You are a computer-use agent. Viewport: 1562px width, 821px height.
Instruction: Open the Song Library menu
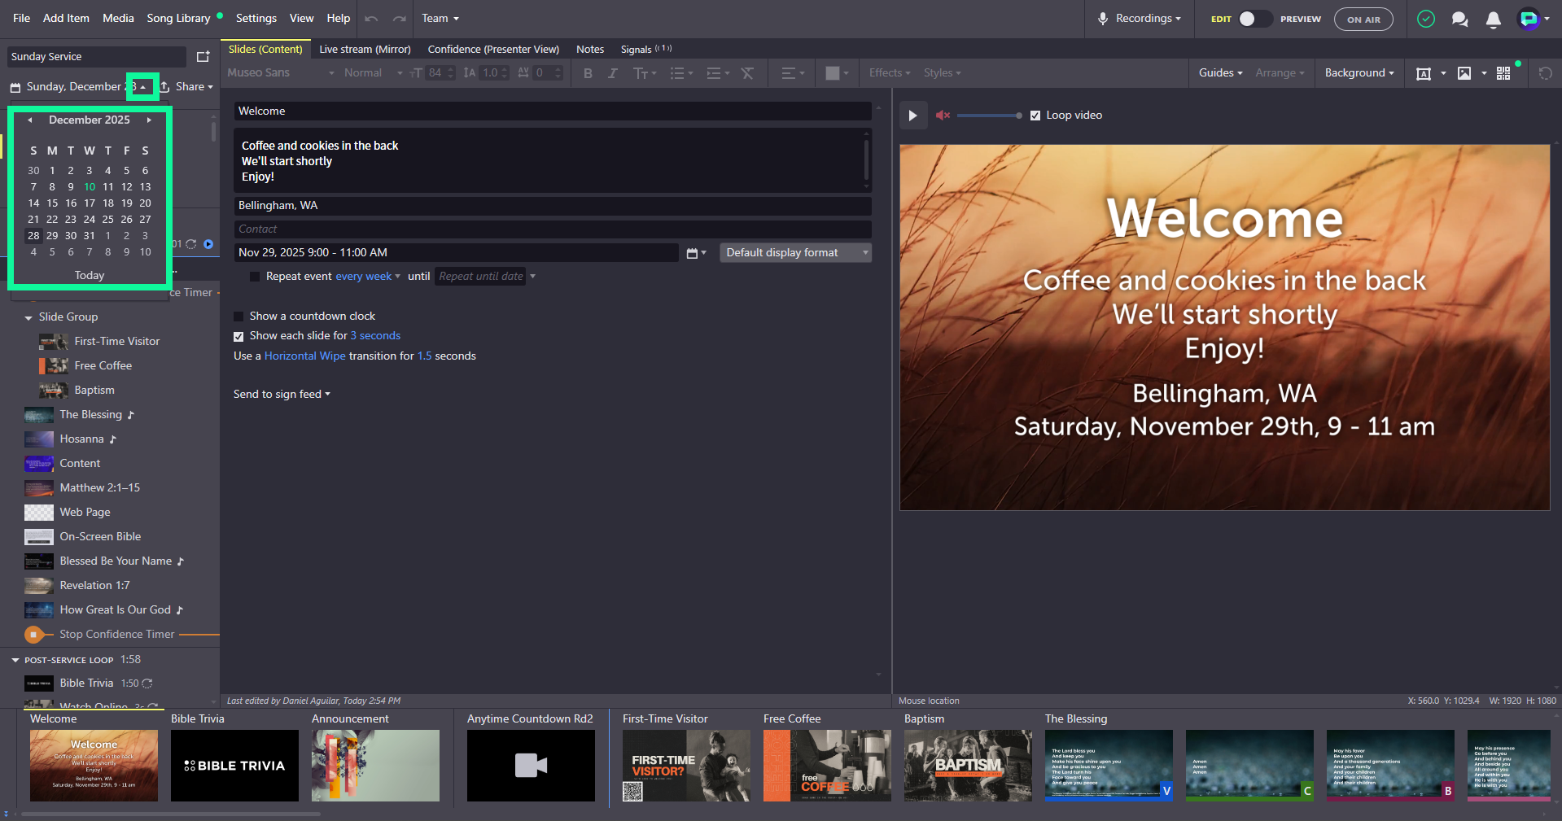(x=178, y=18)
